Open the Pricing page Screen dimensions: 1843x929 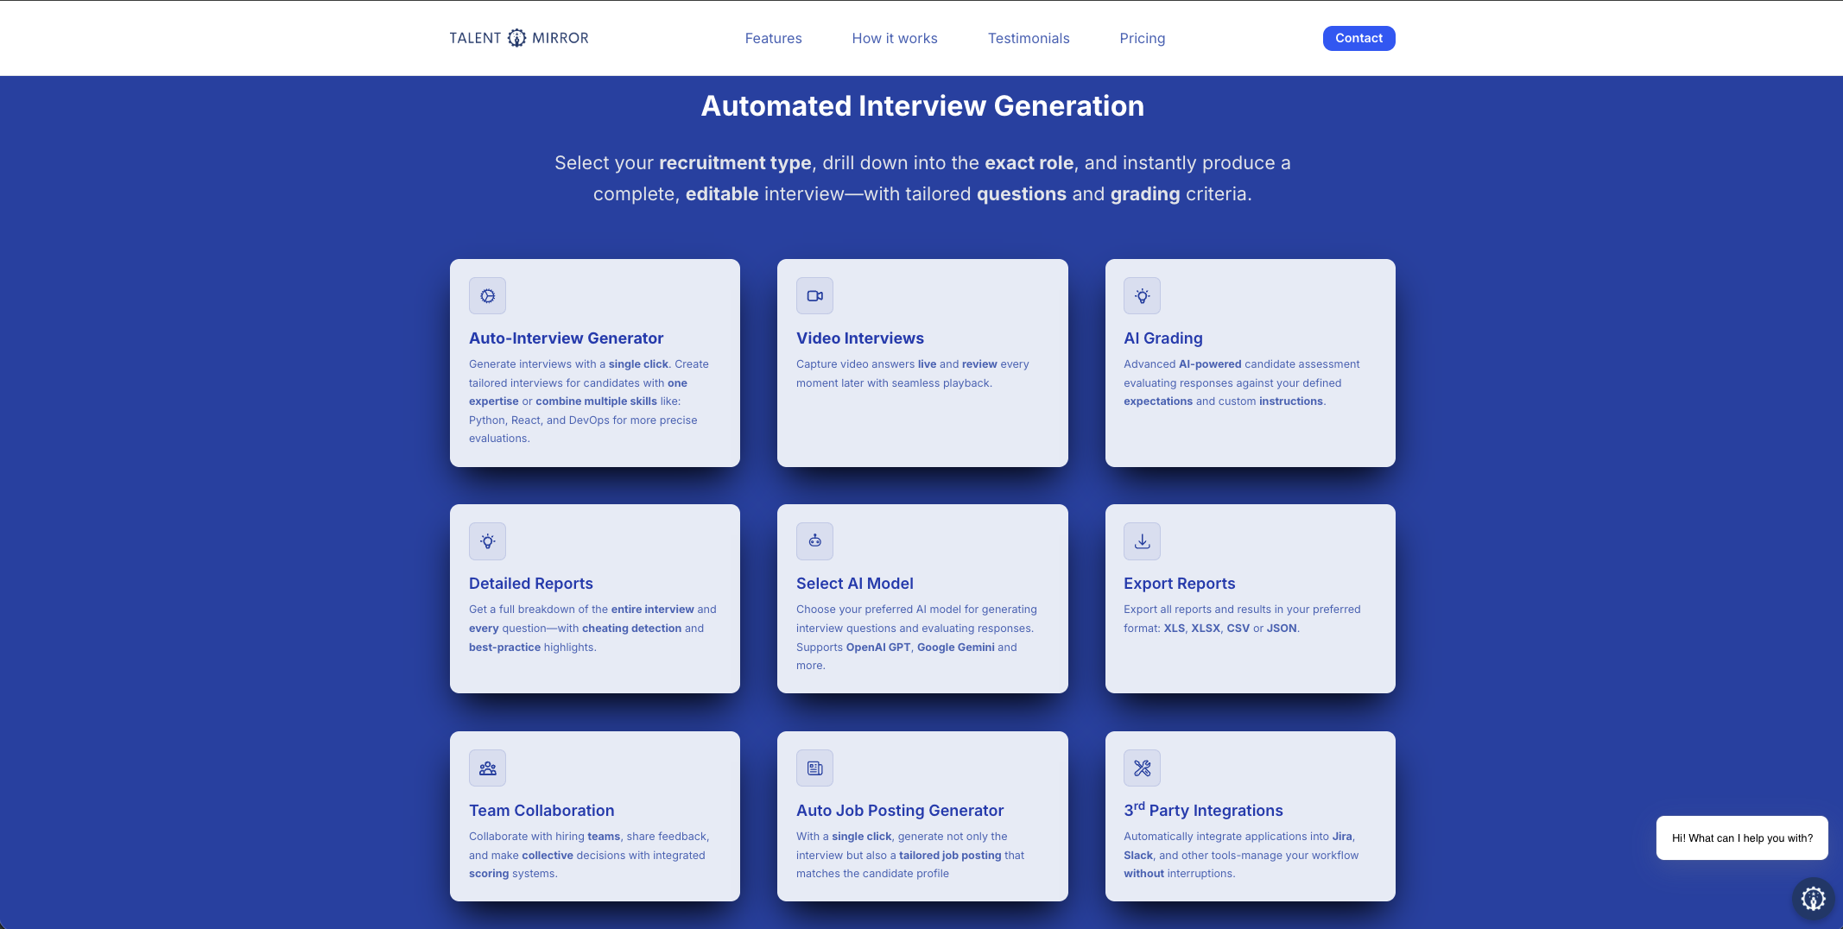1142,38
